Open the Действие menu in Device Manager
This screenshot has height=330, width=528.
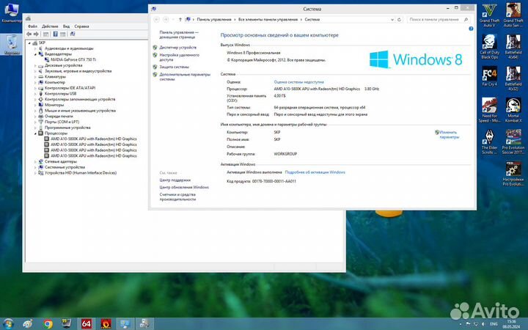point(50,26)
